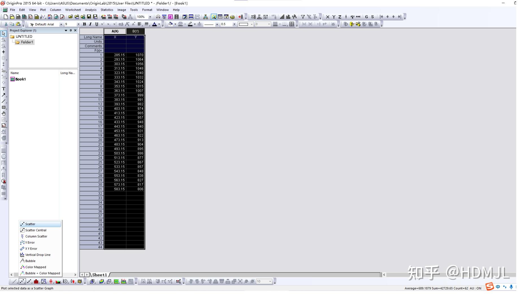Select the Text tool in the left toolbar

4,89
